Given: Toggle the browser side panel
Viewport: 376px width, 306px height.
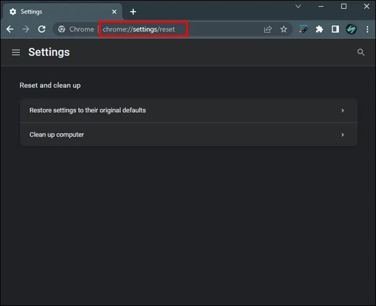Looking at the screenshot, I should tap(335, 29).
